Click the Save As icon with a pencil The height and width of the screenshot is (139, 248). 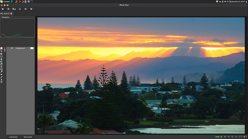tap(14, 9)
